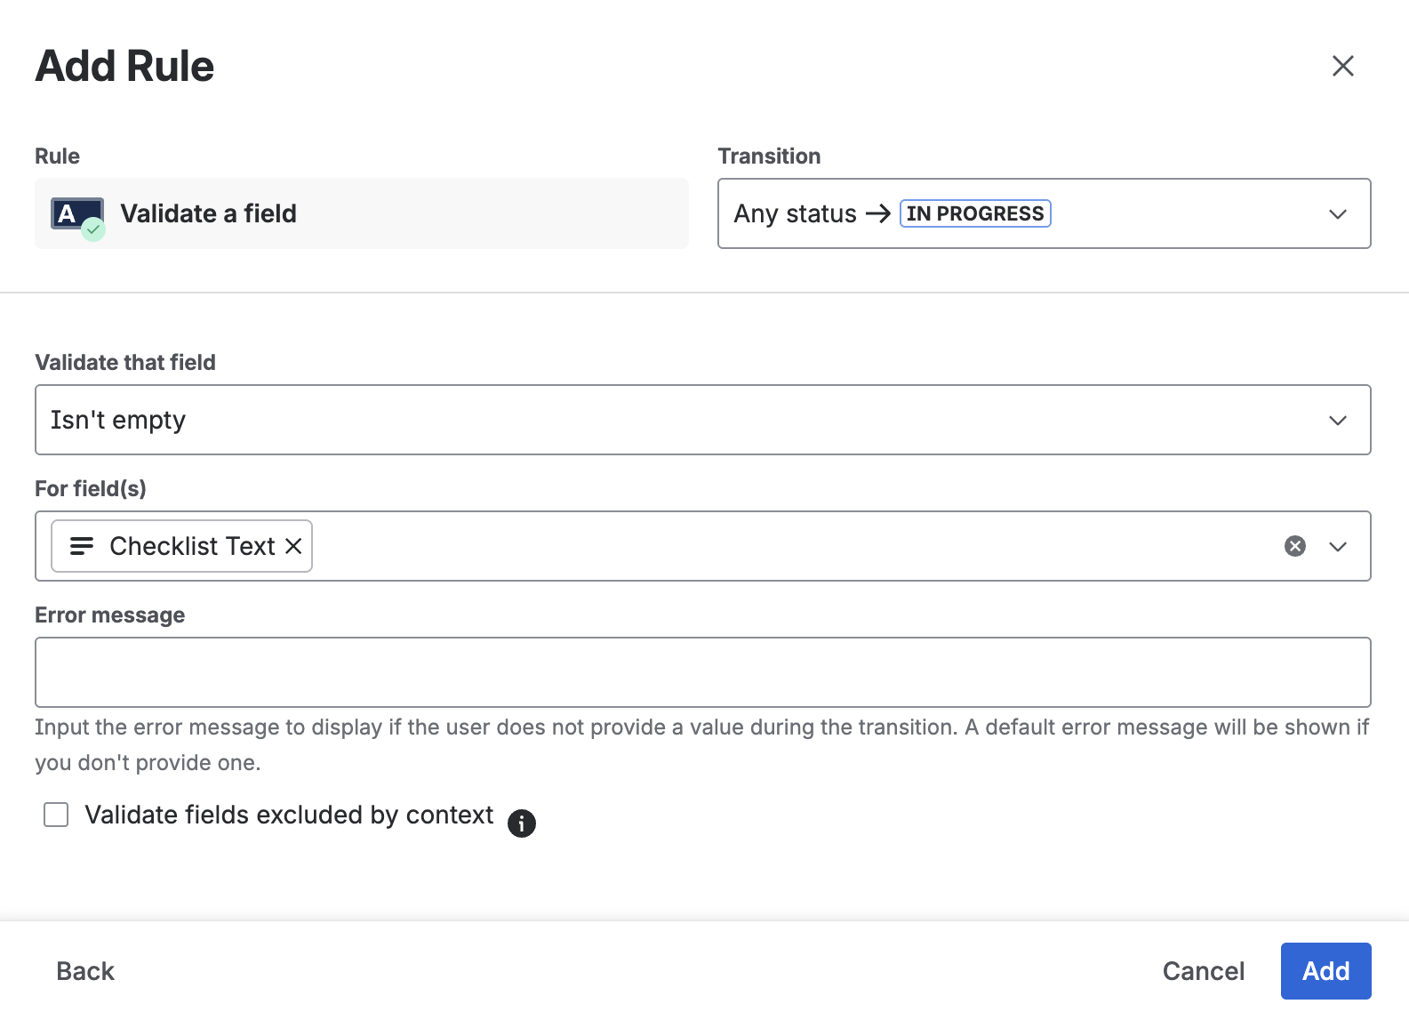Click the Validate a field rule name
Image resolution: width=1409 pixels, height=1020 pixels.
pos(208,213)
